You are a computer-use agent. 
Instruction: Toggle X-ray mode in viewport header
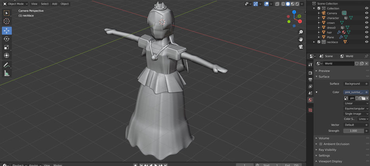(x=277, y=4)
